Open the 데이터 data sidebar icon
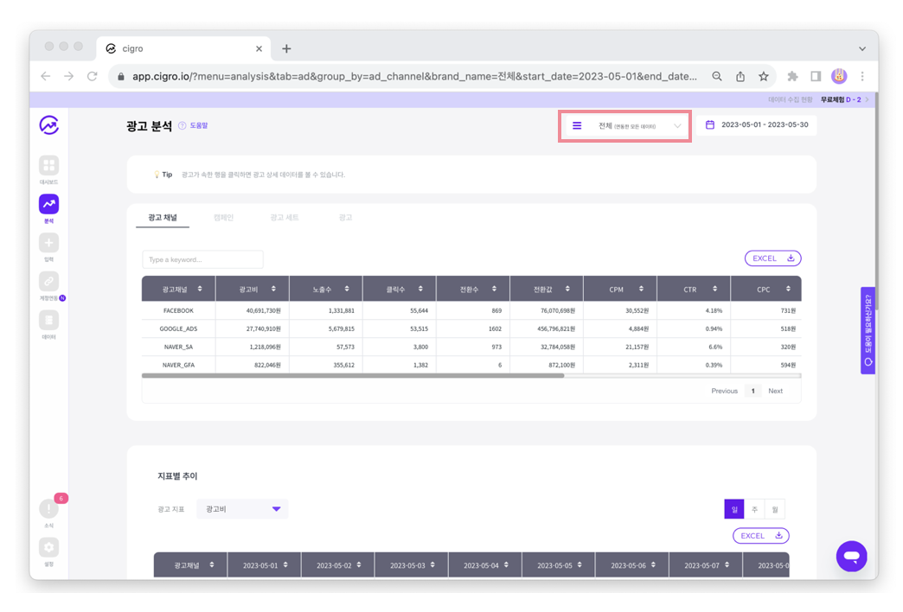The width and height of the screenshot is (903, 612). pyautogui.click(x=49, y=320)
